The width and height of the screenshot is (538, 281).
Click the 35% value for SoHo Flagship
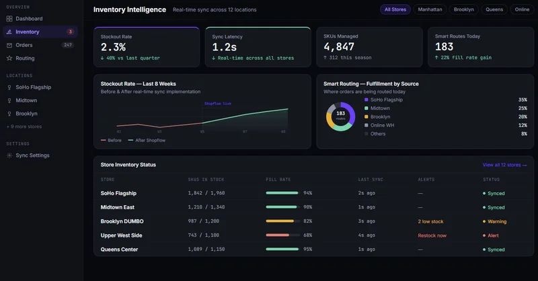pyautogui.click(x=523, y=100)
